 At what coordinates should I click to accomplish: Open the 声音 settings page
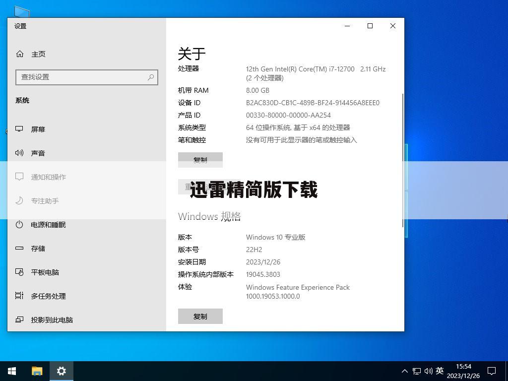pos(38,153)
